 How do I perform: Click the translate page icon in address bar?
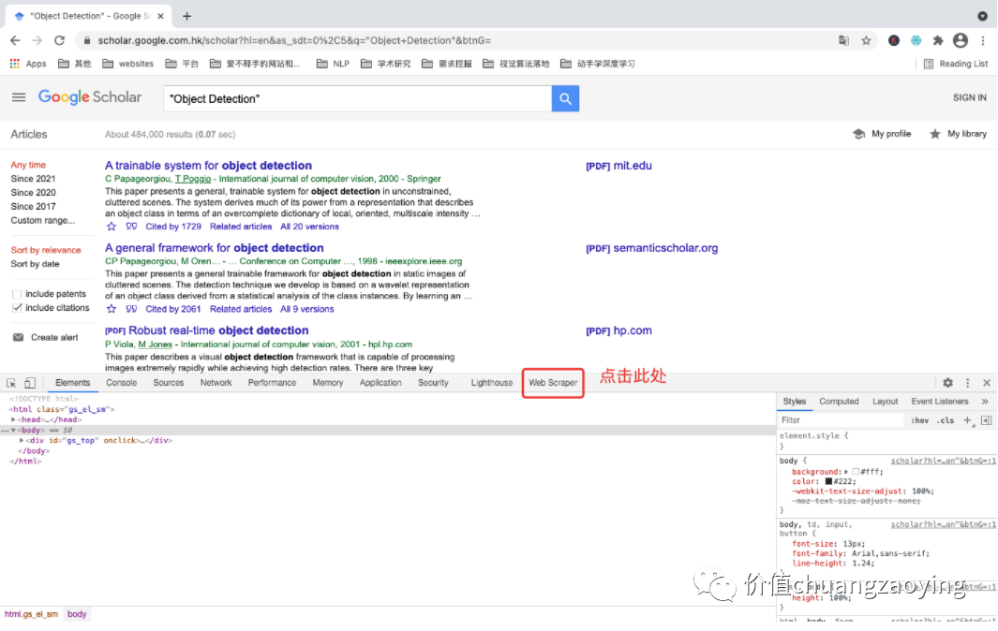843,40
